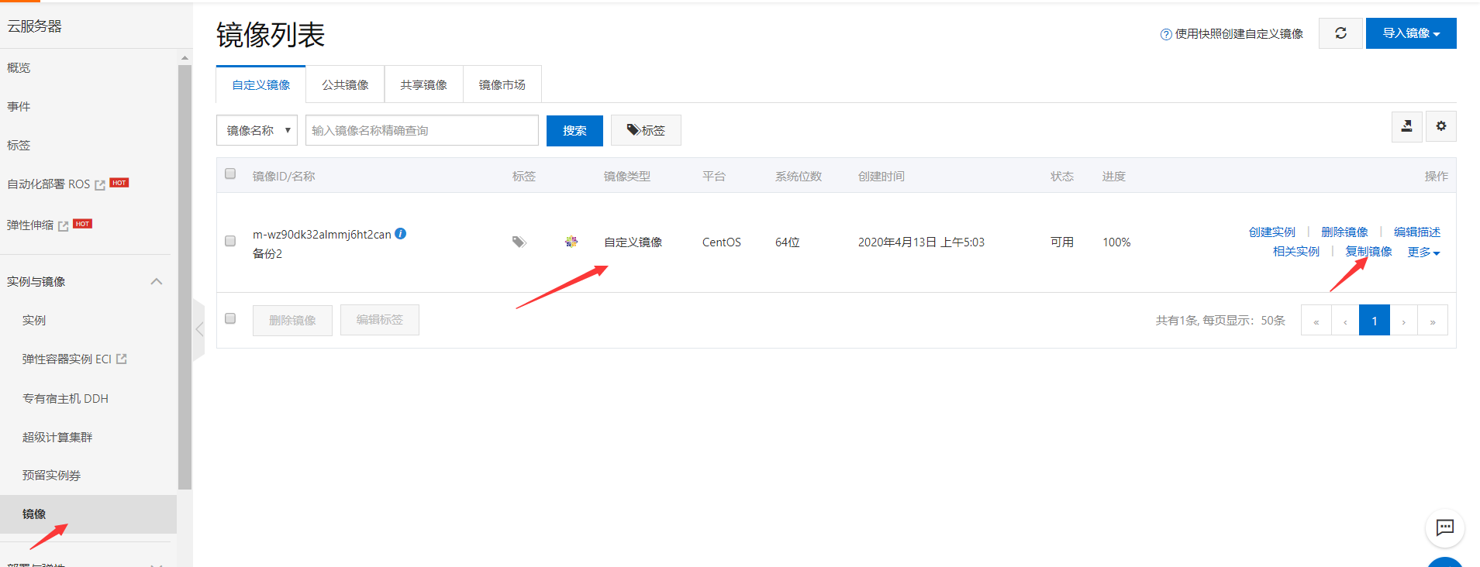Go to next page in pagination
Viewport: 1480px width, 567px height.
click(x=1403, y=320)
